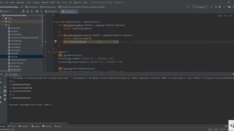Run with coverage shield icon
This screenshot has height=131, width=234.
220,7
